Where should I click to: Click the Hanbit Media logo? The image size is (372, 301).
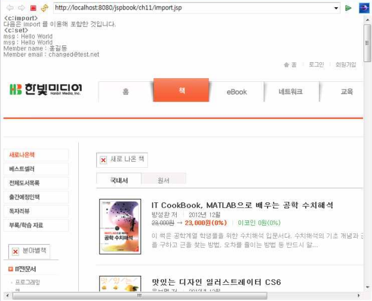pyautogui.click(x=46, y=89)
